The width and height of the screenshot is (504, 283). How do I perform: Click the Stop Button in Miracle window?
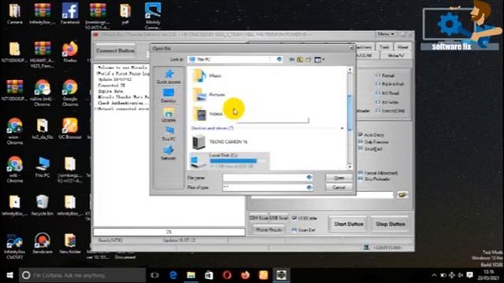(391, 224)
